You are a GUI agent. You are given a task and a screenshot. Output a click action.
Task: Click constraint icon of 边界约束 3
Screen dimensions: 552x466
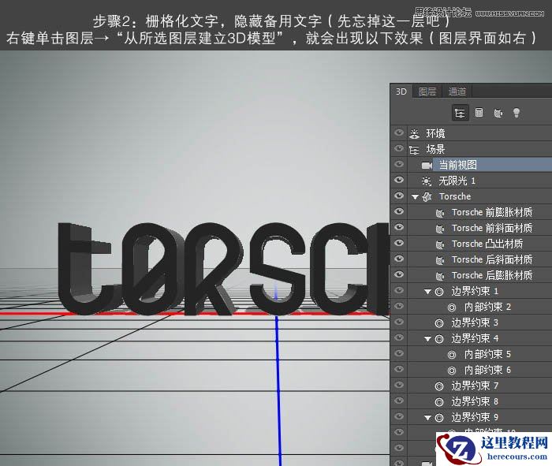[x=439, y=322]
